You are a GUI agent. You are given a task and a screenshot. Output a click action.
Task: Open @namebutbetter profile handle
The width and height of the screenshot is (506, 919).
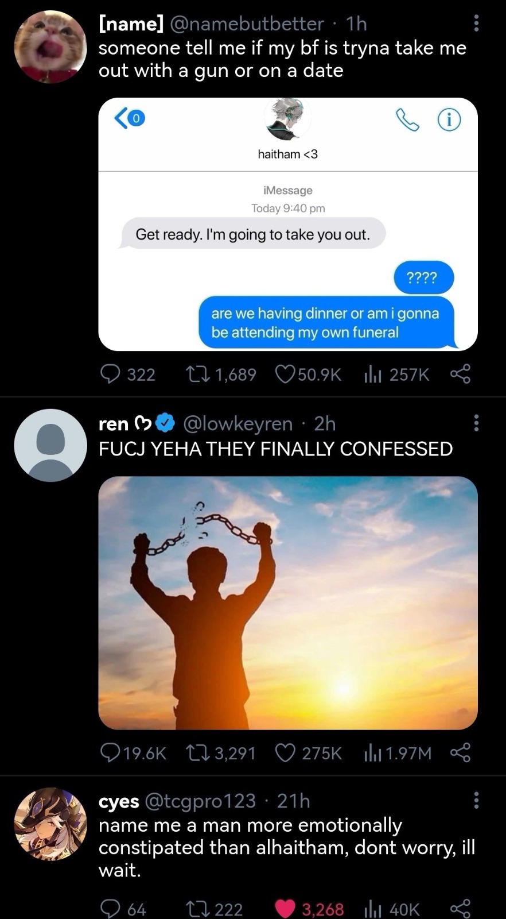click(x=247, y=24)
